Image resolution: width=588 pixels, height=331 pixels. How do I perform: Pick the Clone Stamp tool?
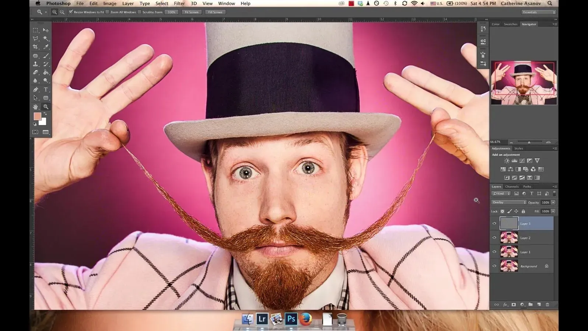(35, 64)
